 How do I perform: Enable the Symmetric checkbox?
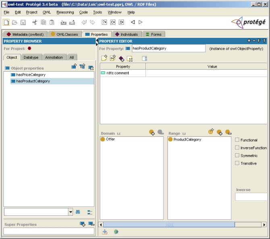[237, 155]
